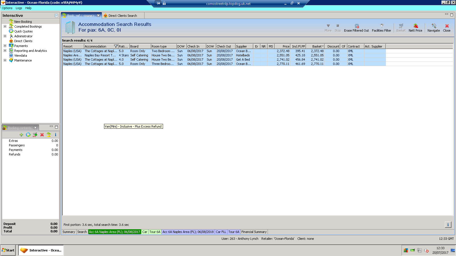Open the Acc 6A Naples Area 06/08/2018 tab
The height and width of the screenshot is (256, 456).
coord(188,232)
